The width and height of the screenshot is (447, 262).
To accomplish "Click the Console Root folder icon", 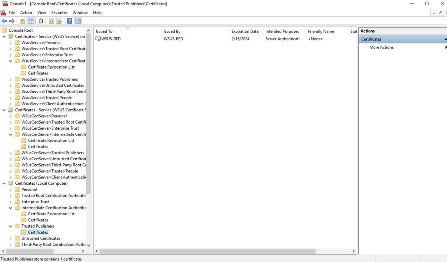I will [x=4, y=30].
